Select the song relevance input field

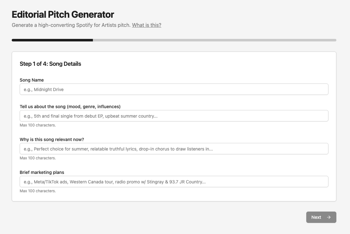[x=174, y=149]
